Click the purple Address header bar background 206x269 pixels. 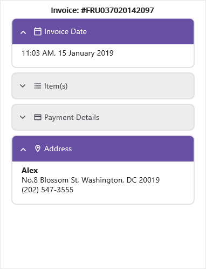(x=133, y=149)
